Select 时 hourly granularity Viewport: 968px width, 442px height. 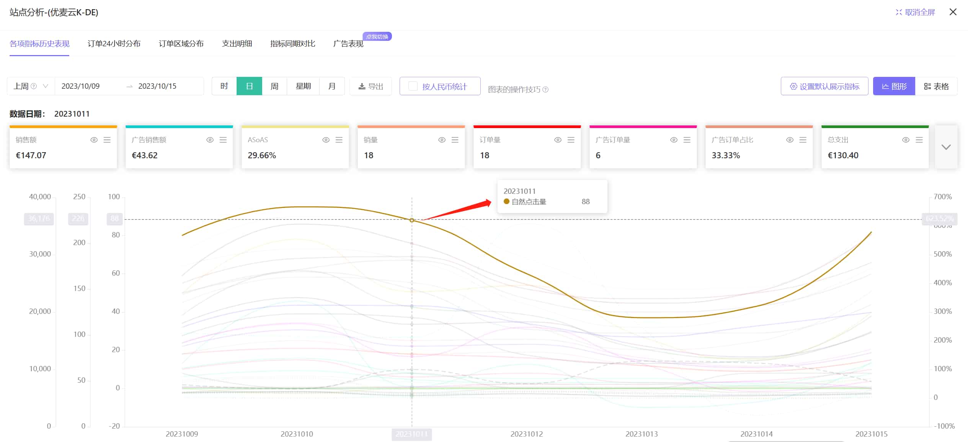(x=224, y=86)
